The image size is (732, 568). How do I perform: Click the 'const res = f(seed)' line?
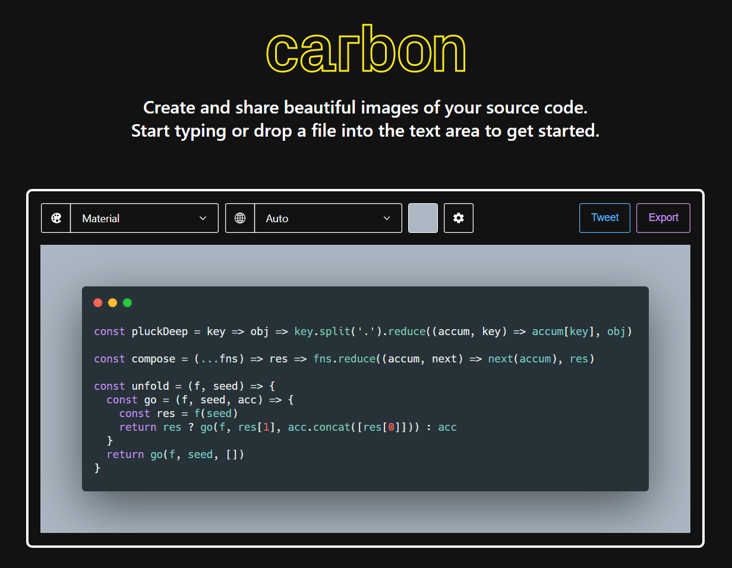178,414
